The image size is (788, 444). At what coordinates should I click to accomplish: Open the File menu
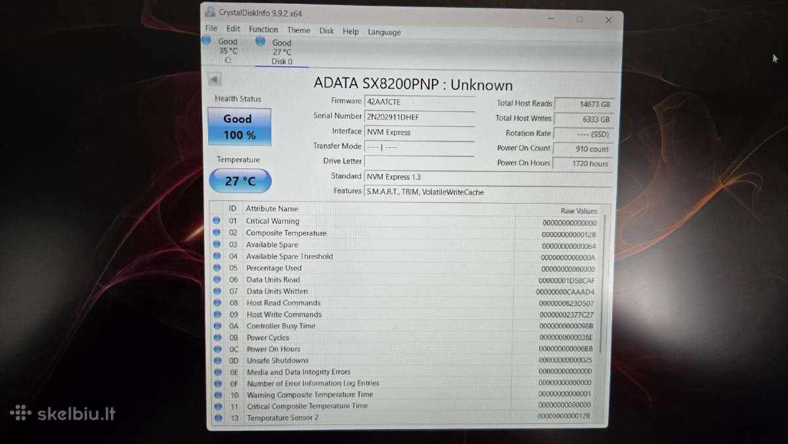click(211, 29)
